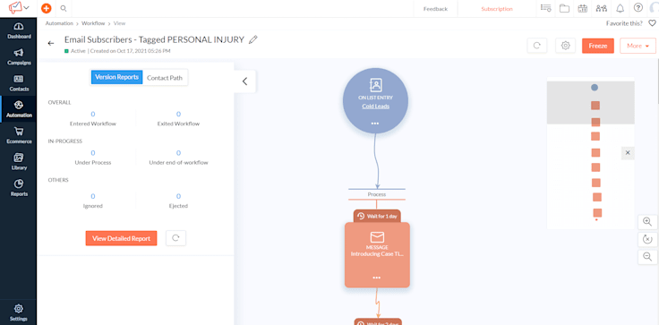Zoom out of the workflow canvas
Viewport: 659px width, 325px height.
coord(647,256)
